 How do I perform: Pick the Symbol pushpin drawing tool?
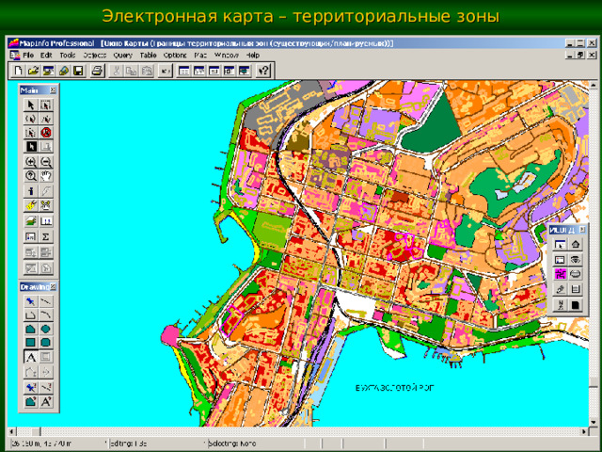pos(31,301)
